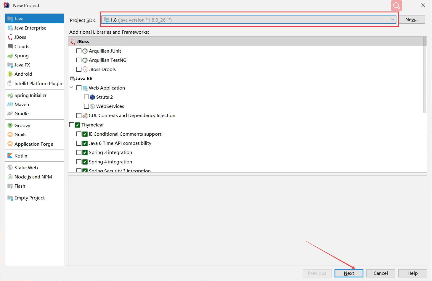Viewport: 432px width, 281px height.
Task: Click the Grails icon in sidebar
Action: [10, 135]
